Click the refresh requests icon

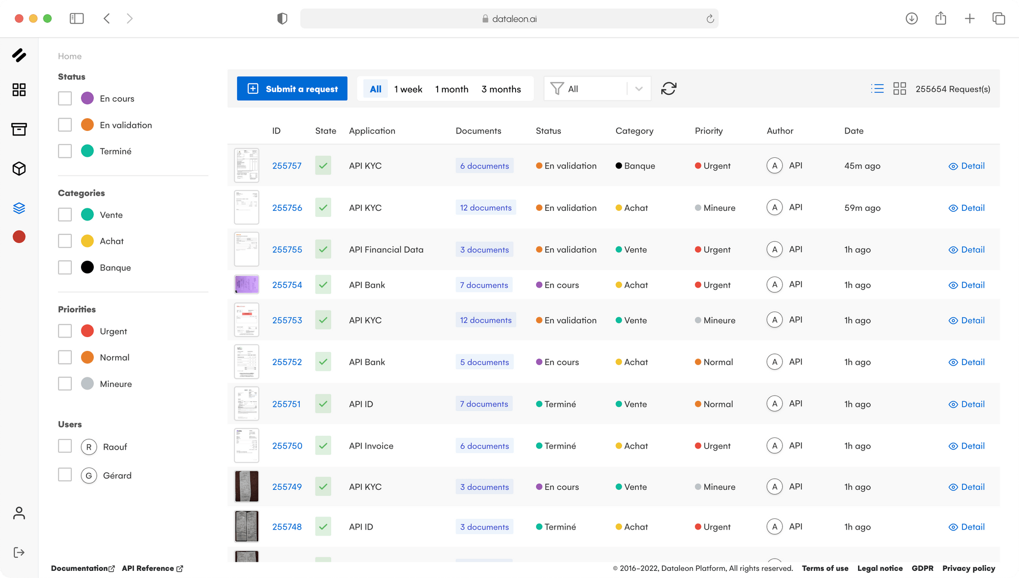(x=668, y=89)
